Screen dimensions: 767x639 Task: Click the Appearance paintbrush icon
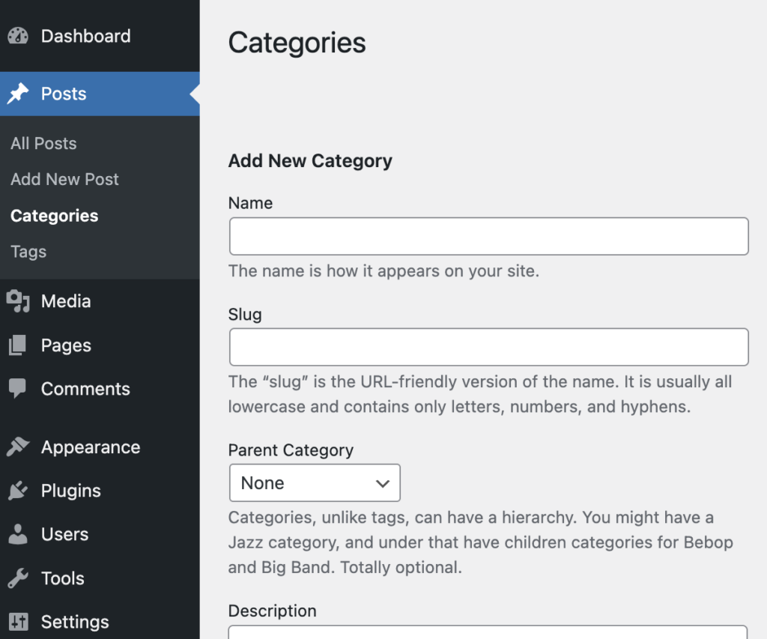(18, 447)
